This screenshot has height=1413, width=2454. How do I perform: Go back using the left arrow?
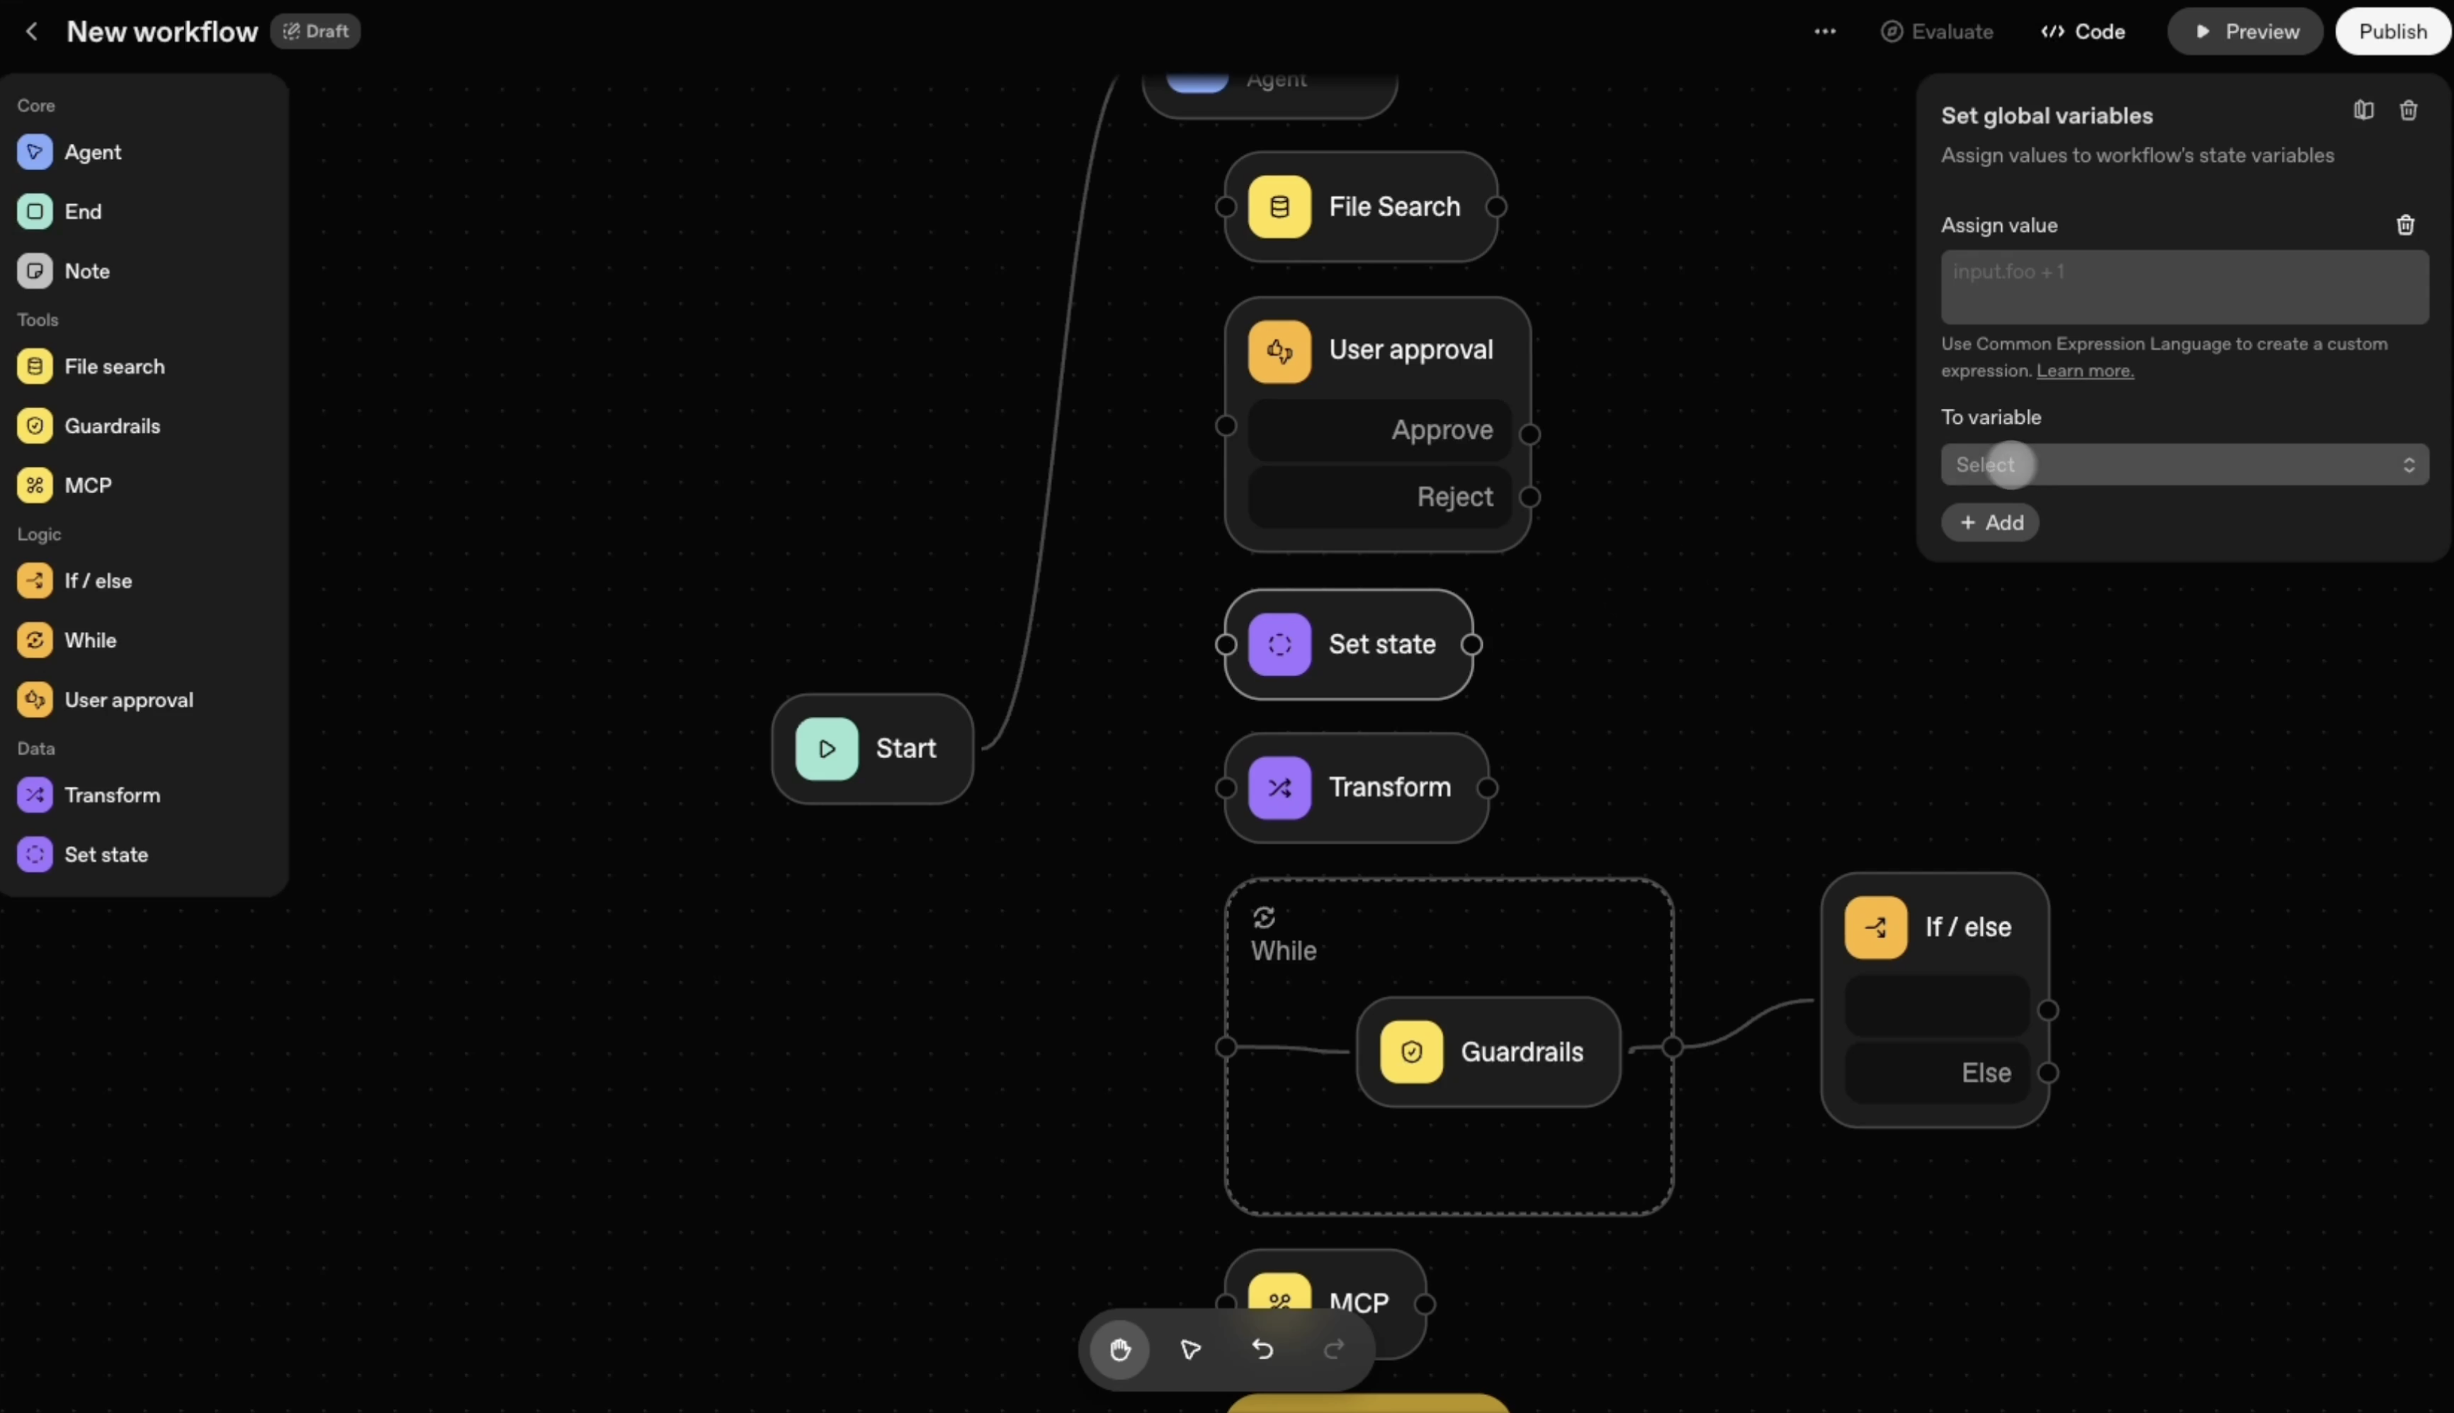pos(31,31)
